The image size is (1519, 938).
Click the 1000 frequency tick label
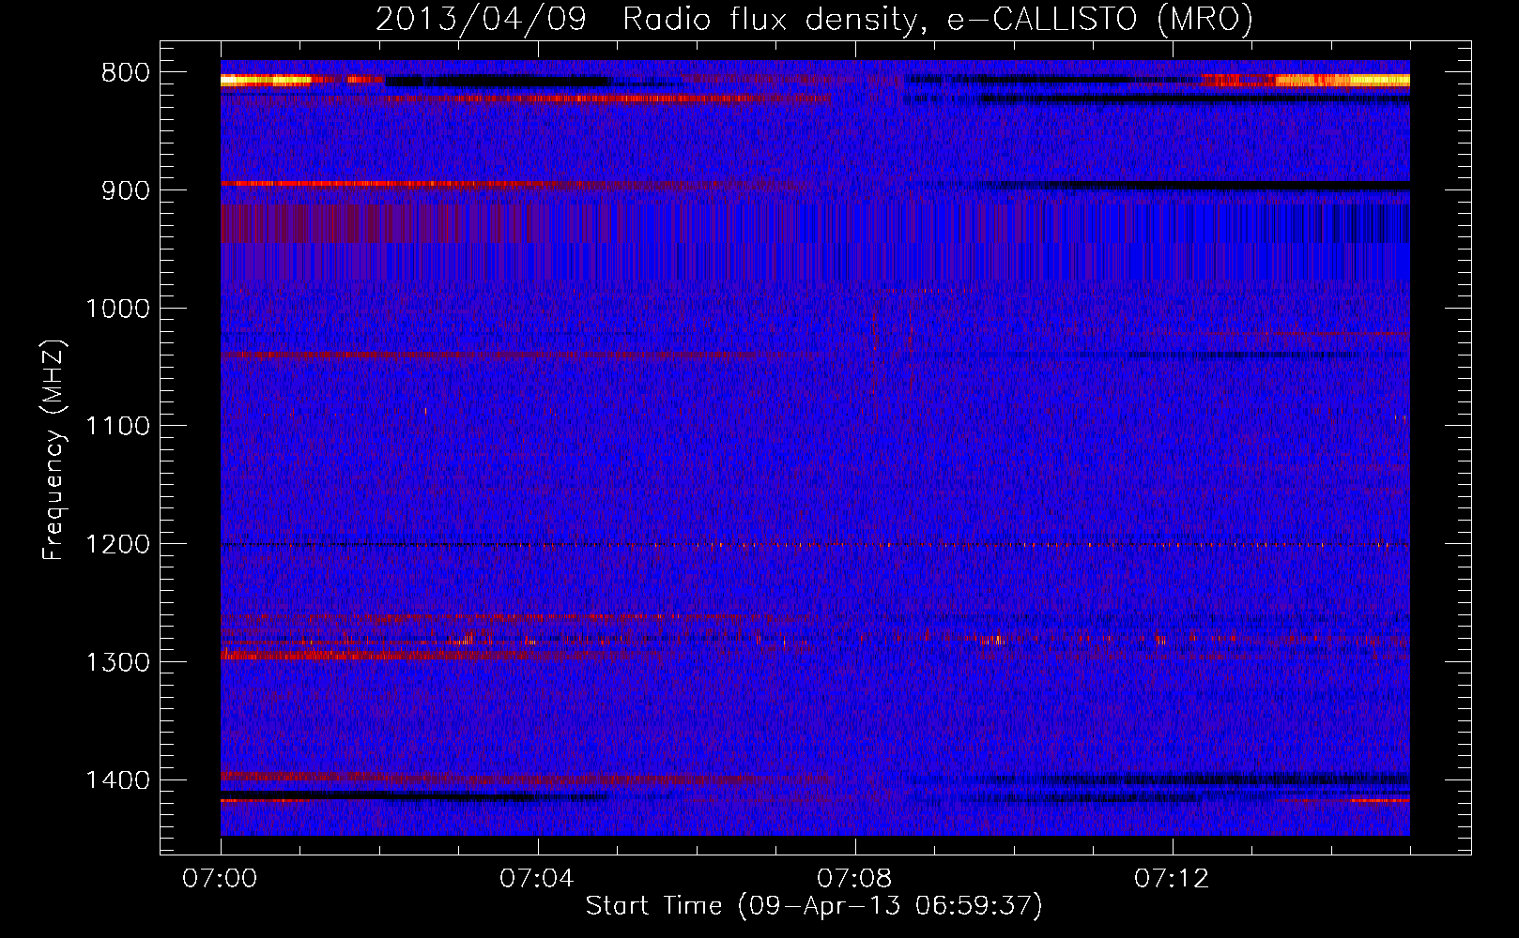(x=117, y=309)
